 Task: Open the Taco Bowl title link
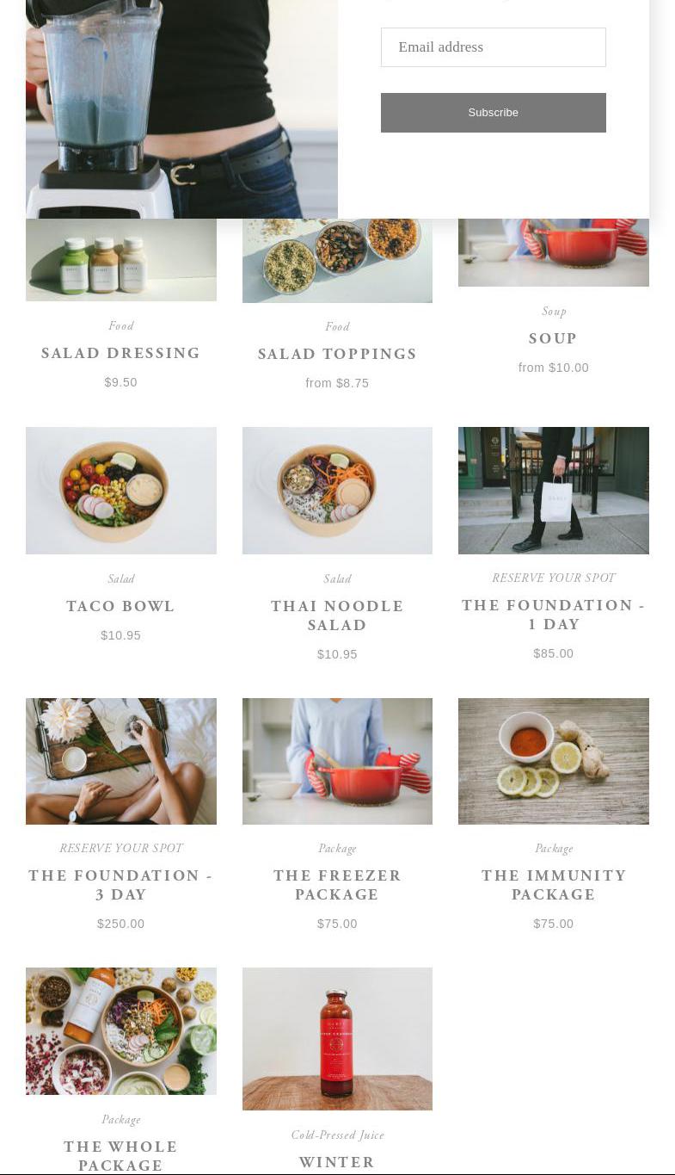pyautogui.click(x=120, y=606)
